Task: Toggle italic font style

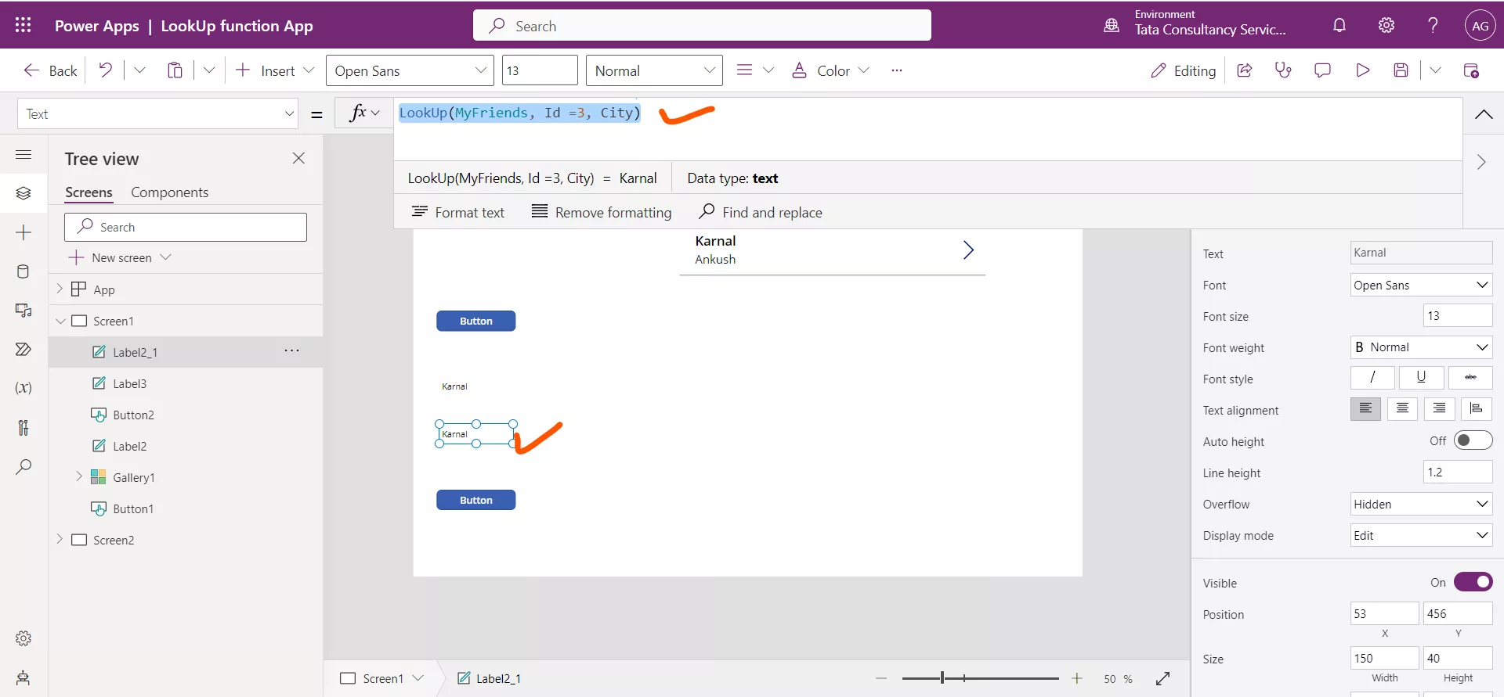Action: coord(1372,378)
